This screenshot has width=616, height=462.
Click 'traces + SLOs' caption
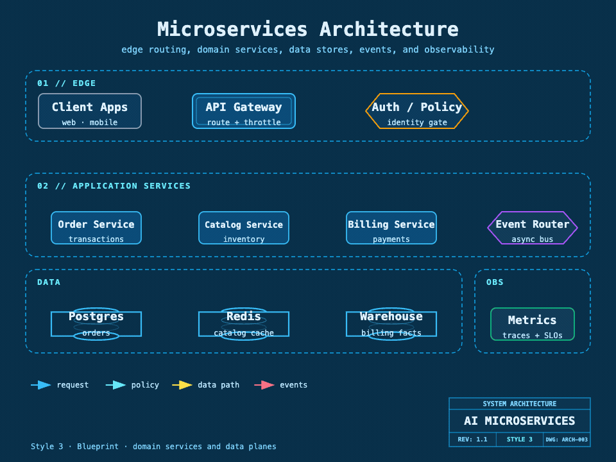tap(533, 335)
